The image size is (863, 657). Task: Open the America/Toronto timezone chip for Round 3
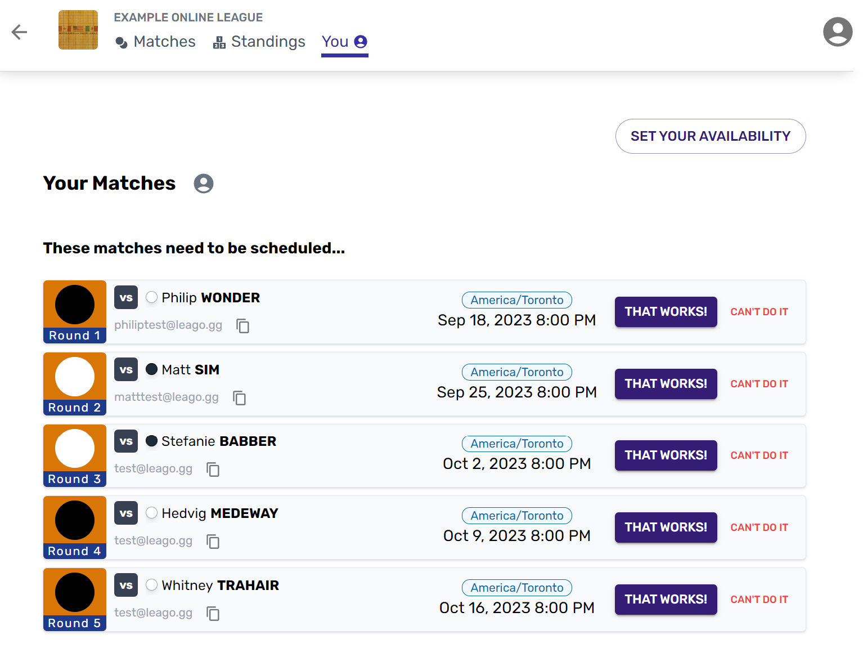coord(516,444)
